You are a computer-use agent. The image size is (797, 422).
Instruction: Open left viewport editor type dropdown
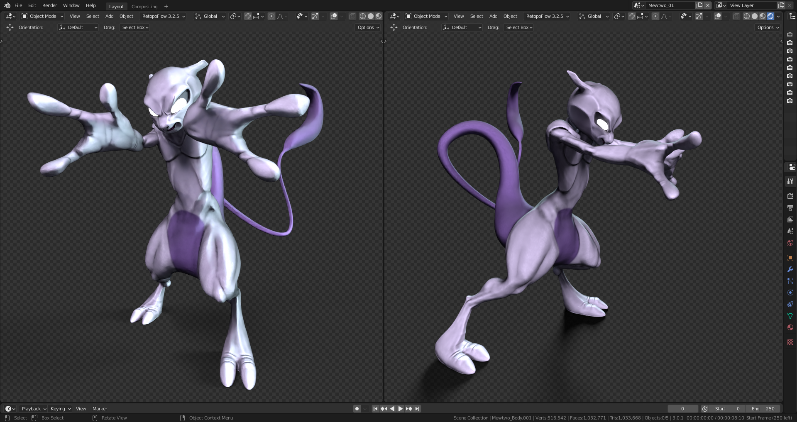[x=11, y=16]
